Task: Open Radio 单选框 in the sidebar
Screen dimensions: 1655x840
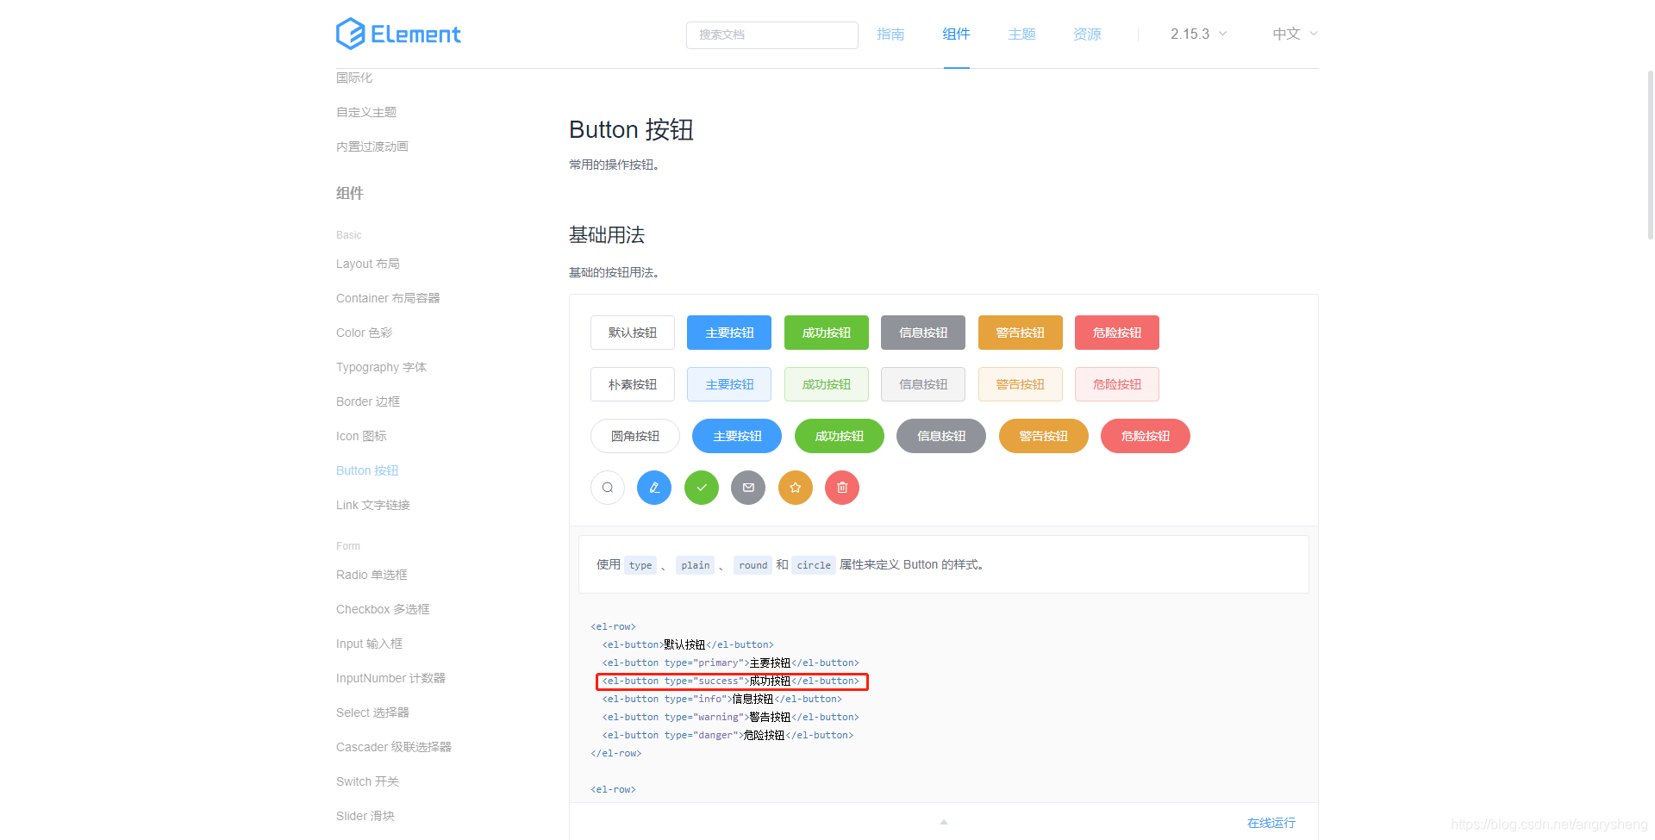Action: 372,575
